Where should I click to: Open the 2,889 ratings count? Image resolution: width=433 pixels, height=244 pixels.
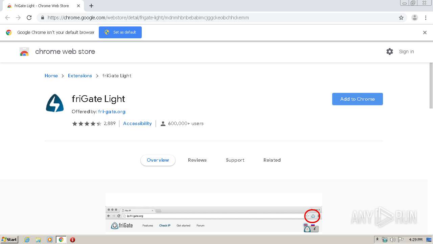tap(110, 124)
